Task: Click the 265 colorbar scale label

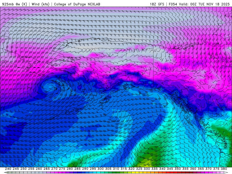Action: 47,169
